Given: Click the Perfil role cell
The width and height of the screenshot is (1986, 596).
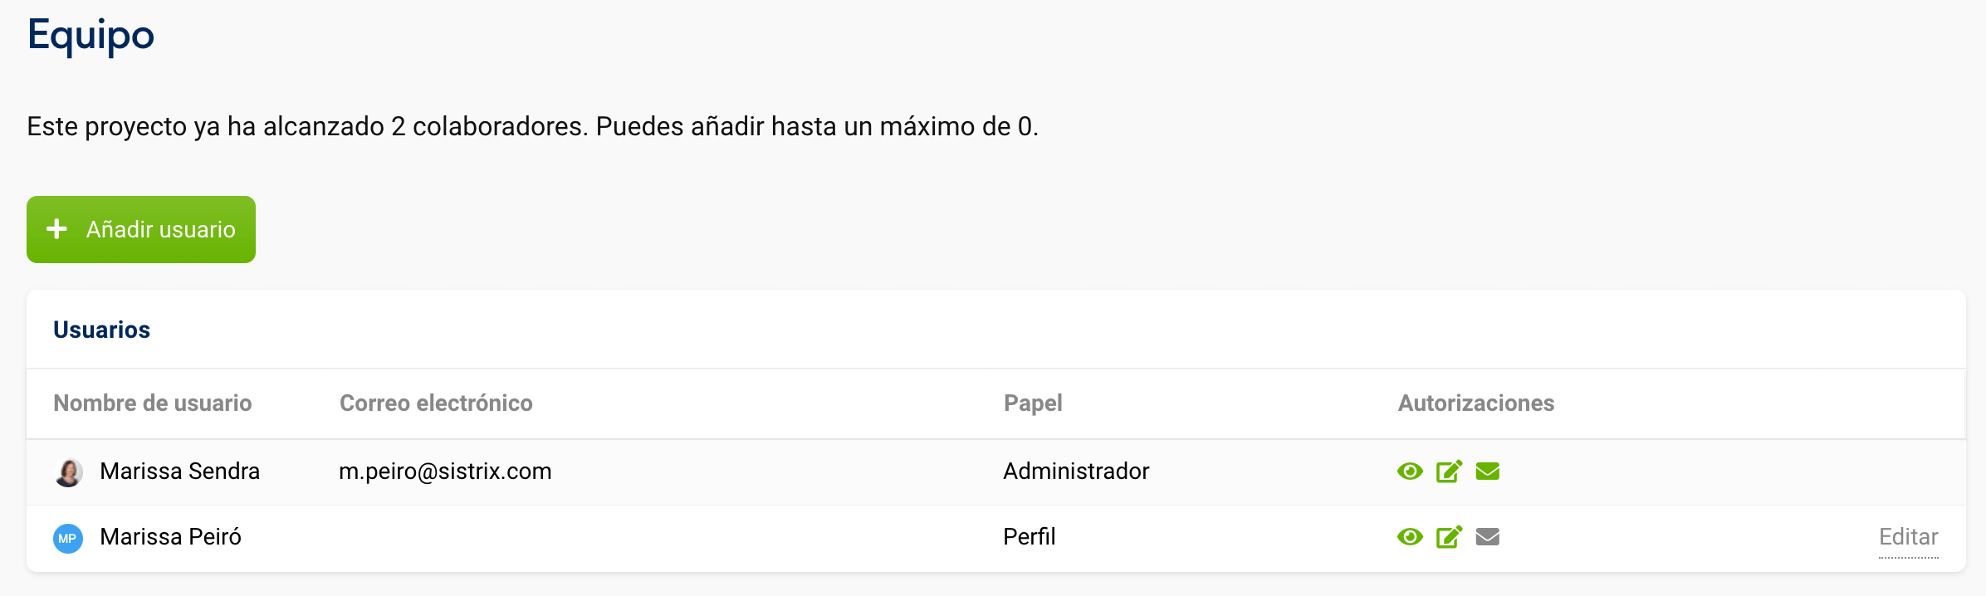Looking at the screenshot, I should 1030,537.
